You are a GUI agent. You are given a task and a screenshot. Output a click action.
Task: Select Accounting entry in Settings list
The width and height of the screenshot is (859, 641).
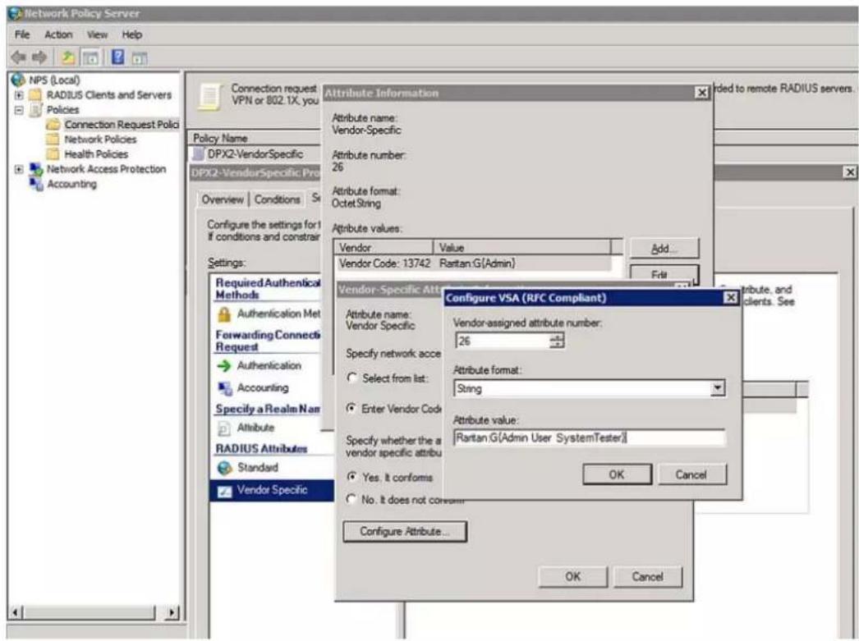click(254, 387)
